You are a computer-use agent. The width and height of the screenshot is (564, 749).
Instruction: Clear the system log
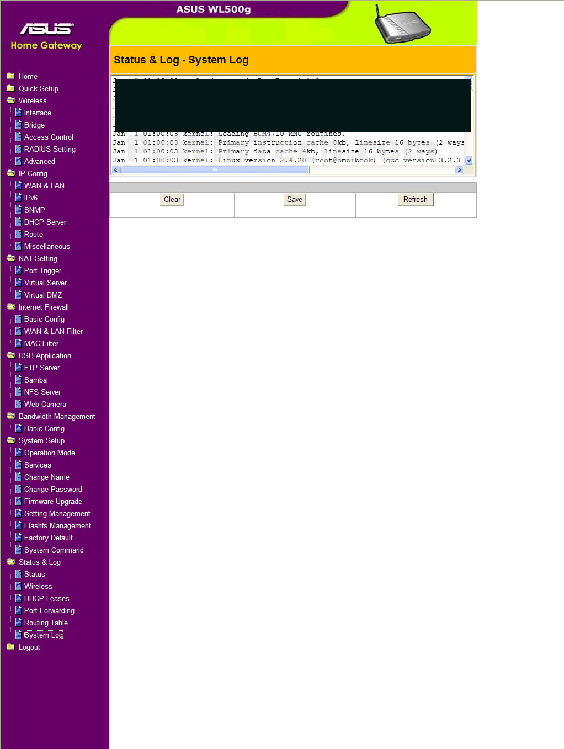172,200
